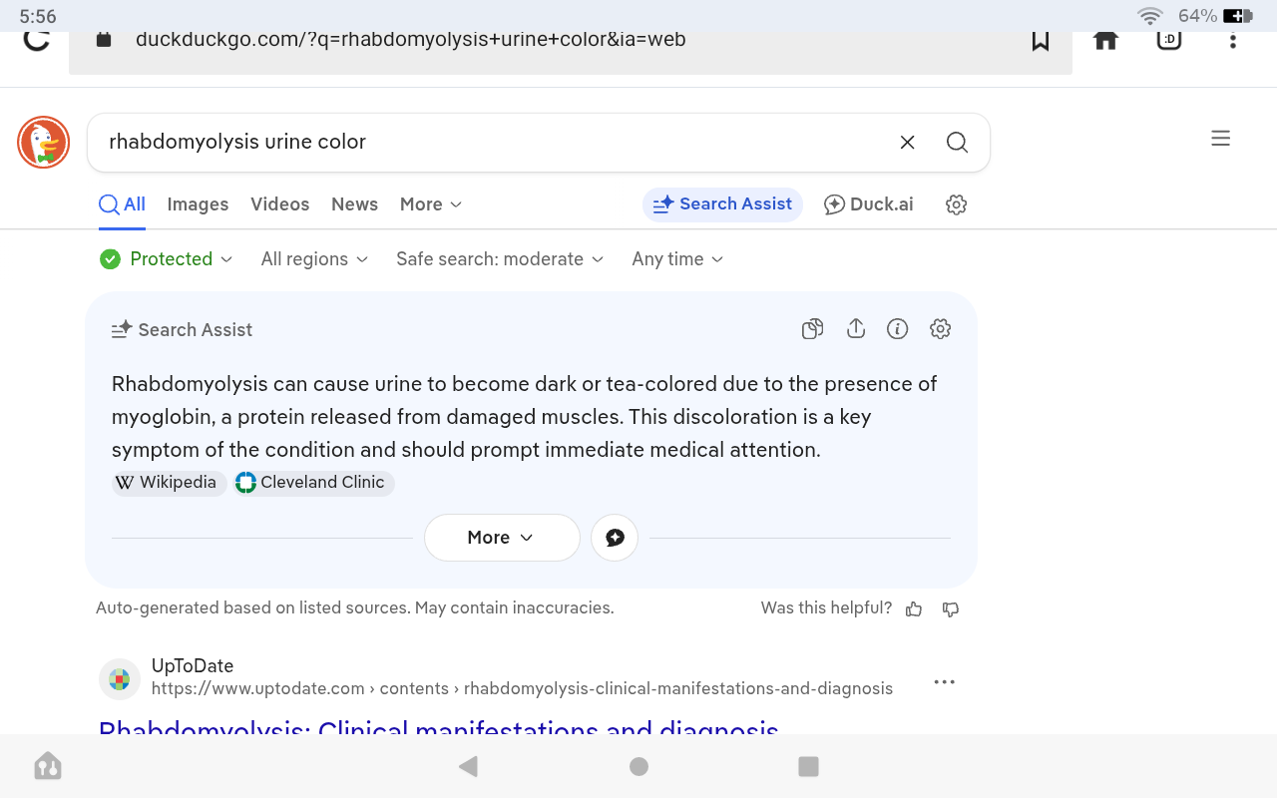Click the search input field
This screenshot has height=798, width=1277.
(489, 143)
